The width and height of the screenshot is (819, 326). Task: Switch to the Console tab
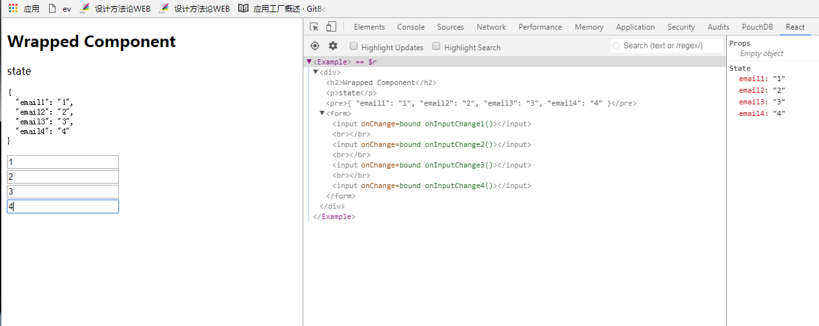[411, 27]
